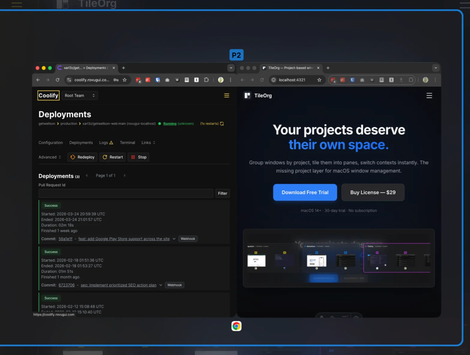The width and height of the screenshot is (470, 355).
Task: Open the 6723706 commit link
Action: [66, 285]
